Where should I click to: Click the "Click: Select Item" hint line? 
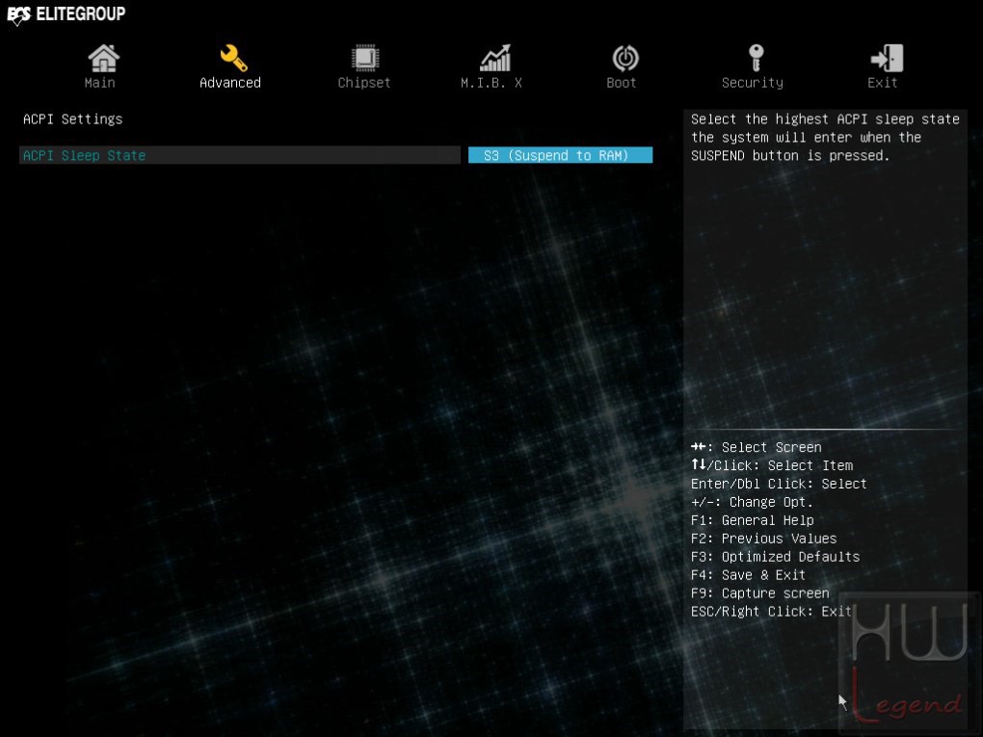772,465
